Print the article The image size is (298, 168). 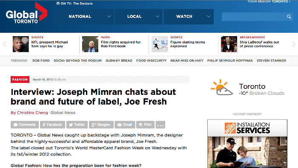click(146, 125)
